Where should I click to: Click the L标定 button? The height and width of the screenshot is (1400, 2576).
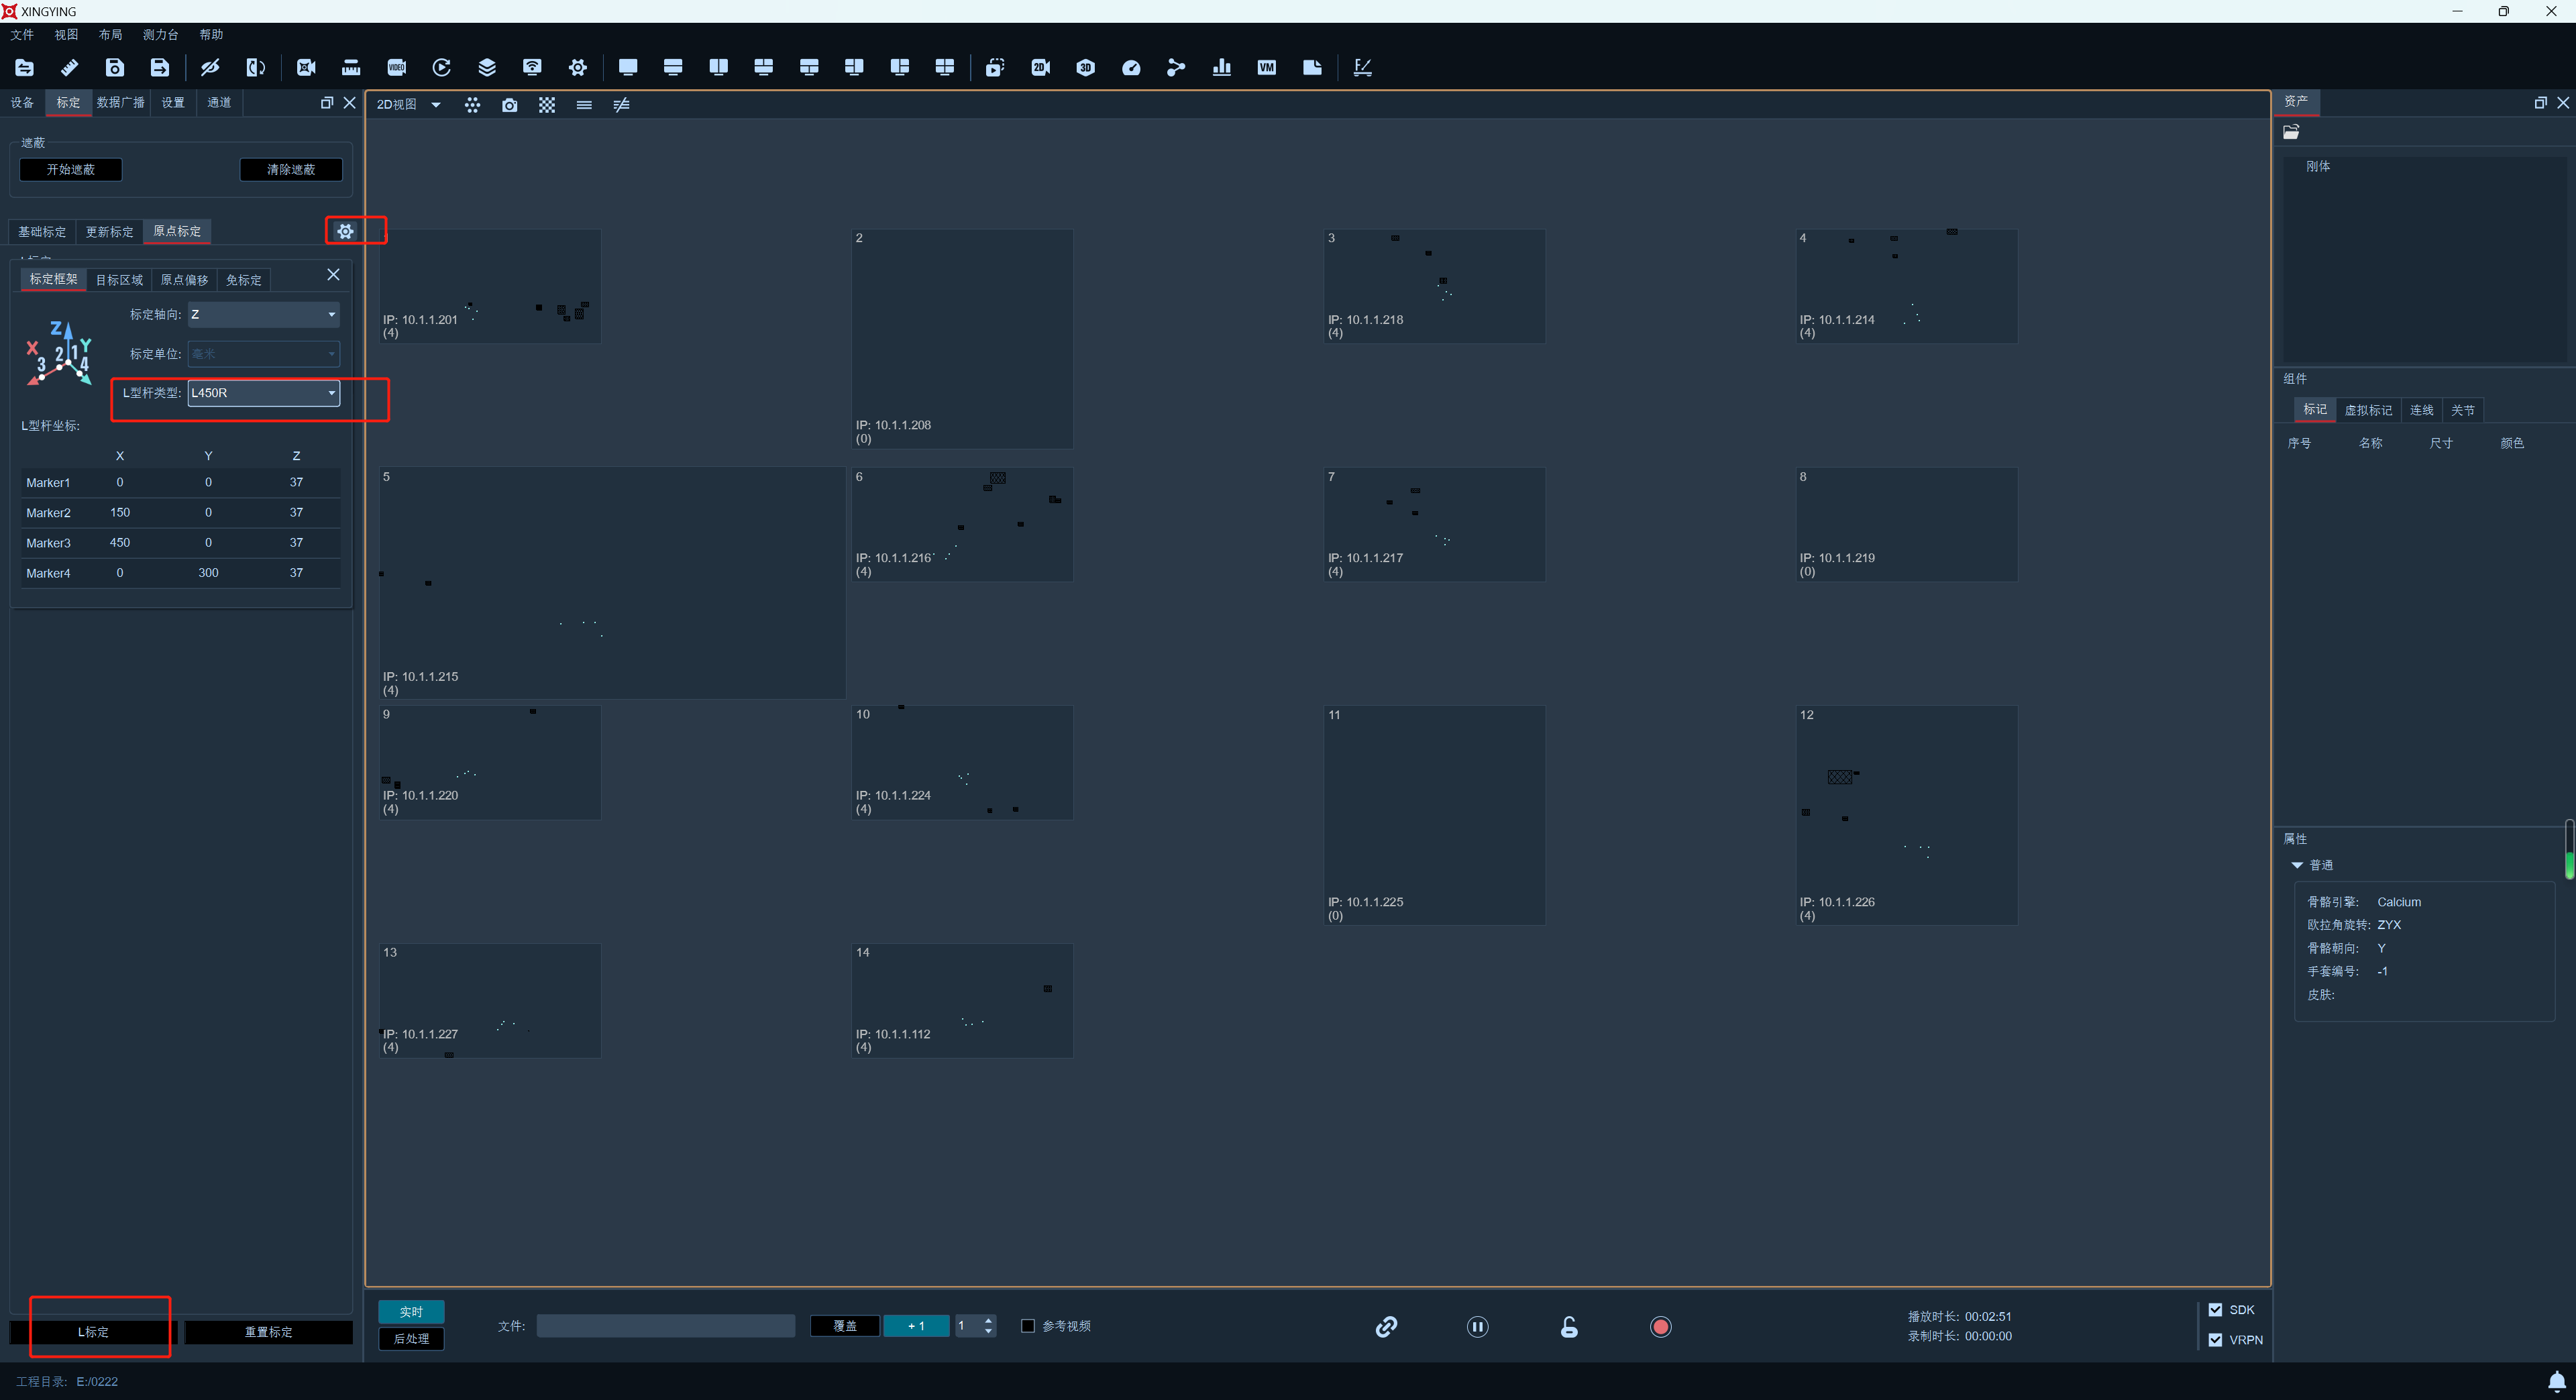click(x=93, y=1332)
